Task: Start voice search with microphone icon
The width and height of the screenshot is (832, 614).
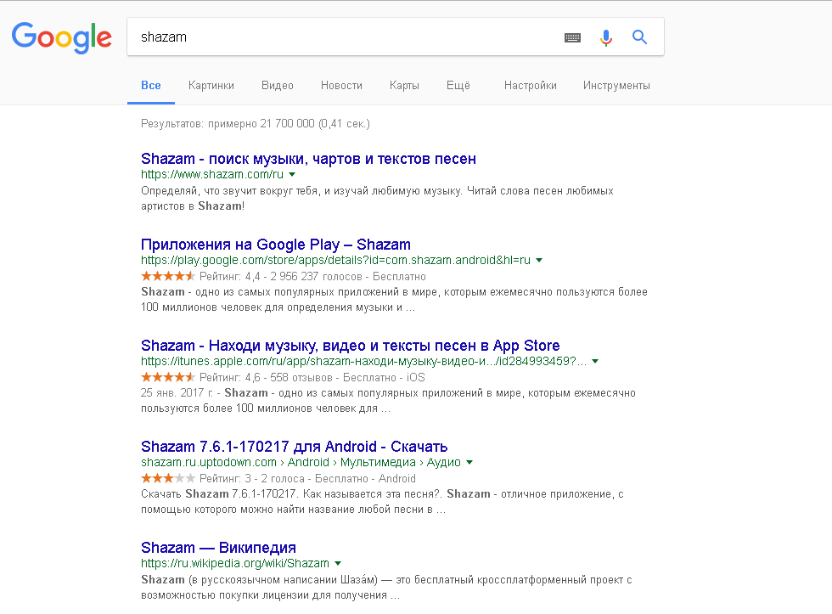Action: [606, 37]
